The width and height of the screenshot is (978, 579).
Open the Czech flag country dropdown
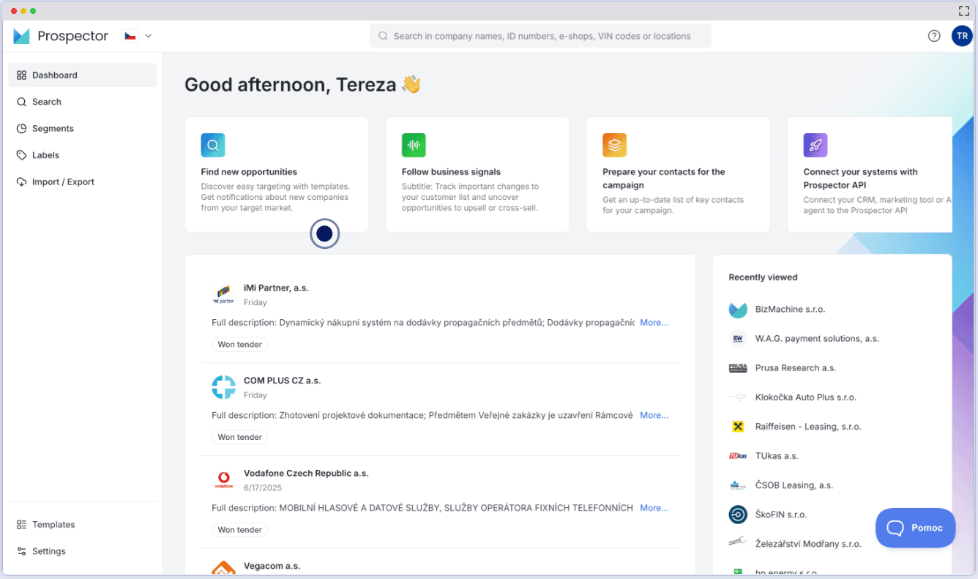(138, 36)
